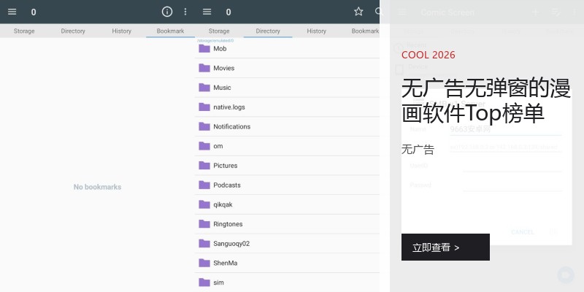Select the active Bookmark tab above No bookmarks
The width and height of the screenshot is (584, 292).
click(x=170, y=31)
